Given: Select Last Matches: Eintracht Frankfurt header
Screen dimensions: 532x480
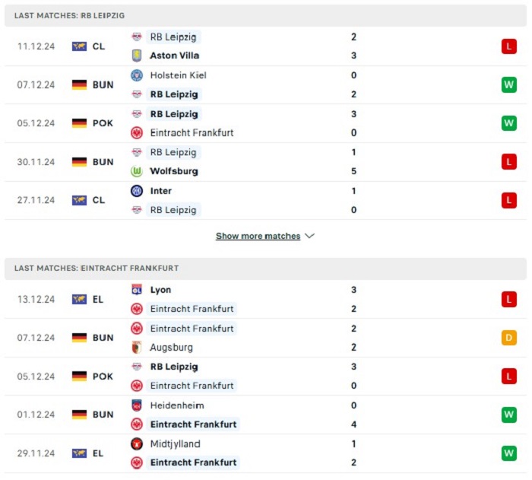Looking at the screenshot, I should point(266,269).
